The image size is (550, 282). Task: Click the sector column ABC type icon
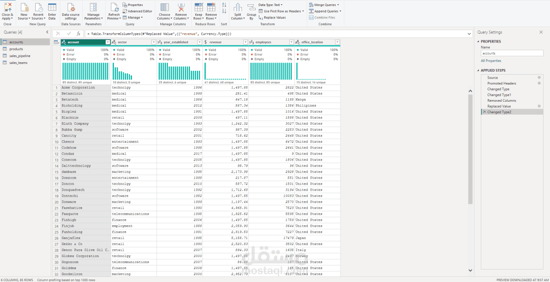tap(114, 42)
